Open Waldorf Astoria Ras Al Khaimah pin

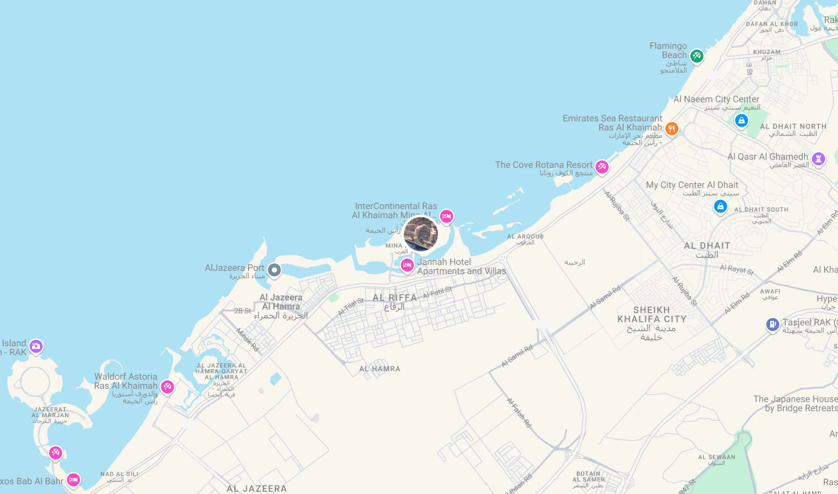[167, 387]
